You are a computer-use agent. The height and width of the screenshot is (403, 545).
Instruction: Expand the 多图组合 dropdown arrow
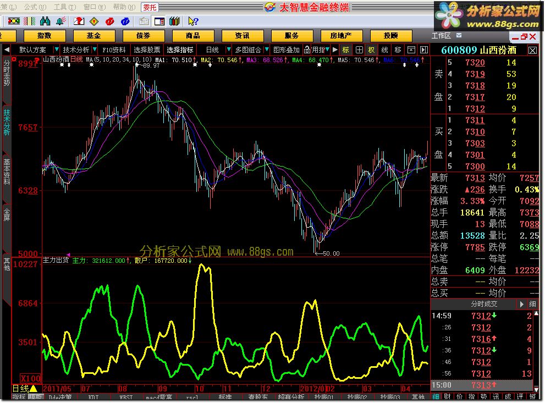point(267,49)
